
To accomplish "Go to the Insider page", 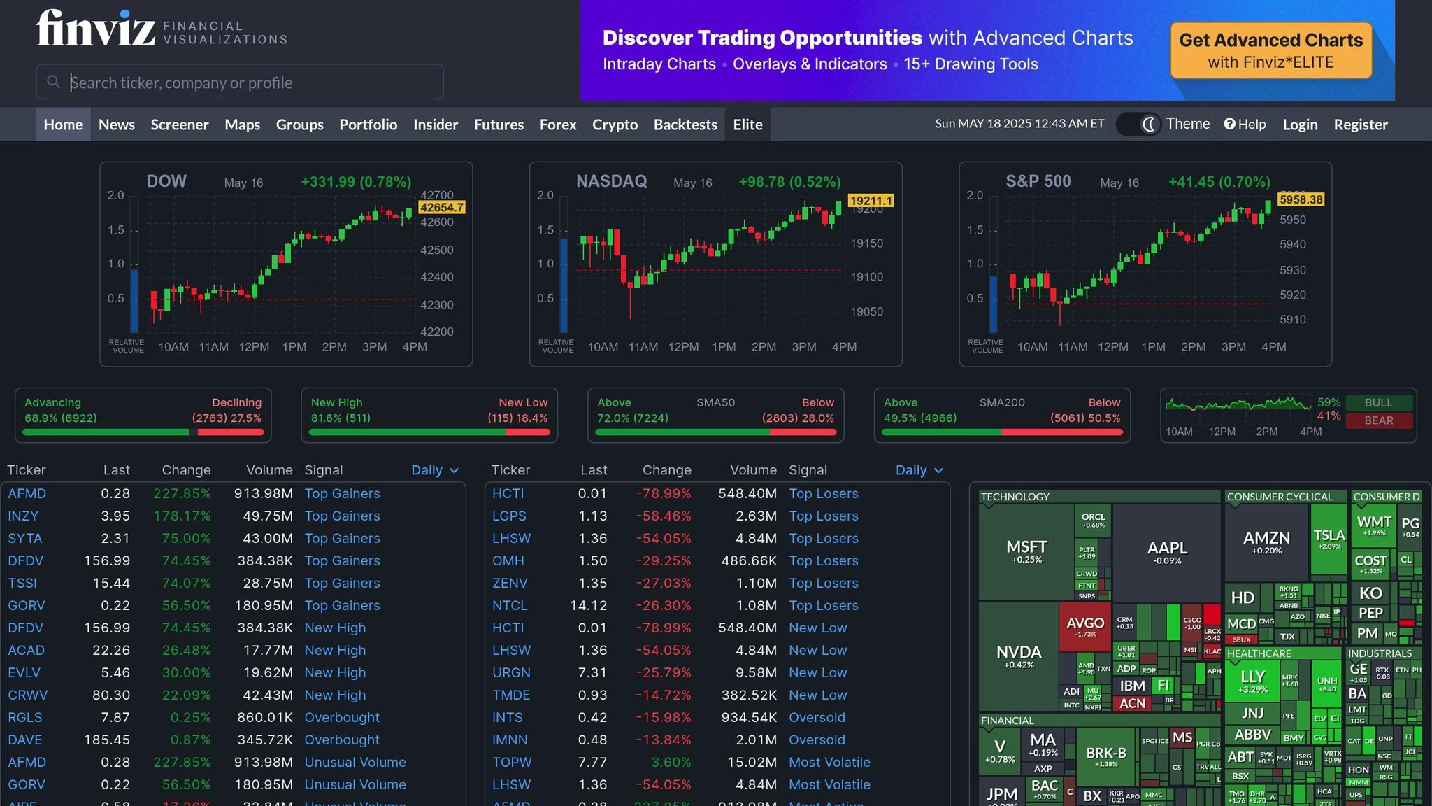I will click(x=436, y=125).
